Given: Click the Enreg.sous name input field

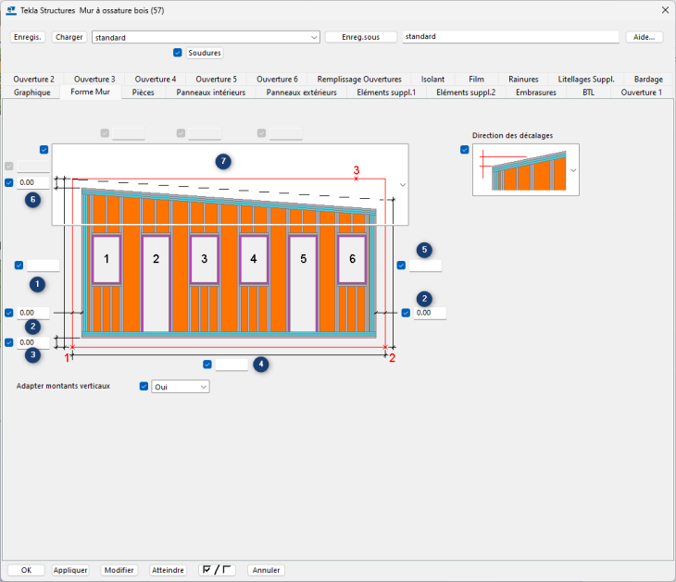Looking at the screenshot, I should (x=510, y=38).
